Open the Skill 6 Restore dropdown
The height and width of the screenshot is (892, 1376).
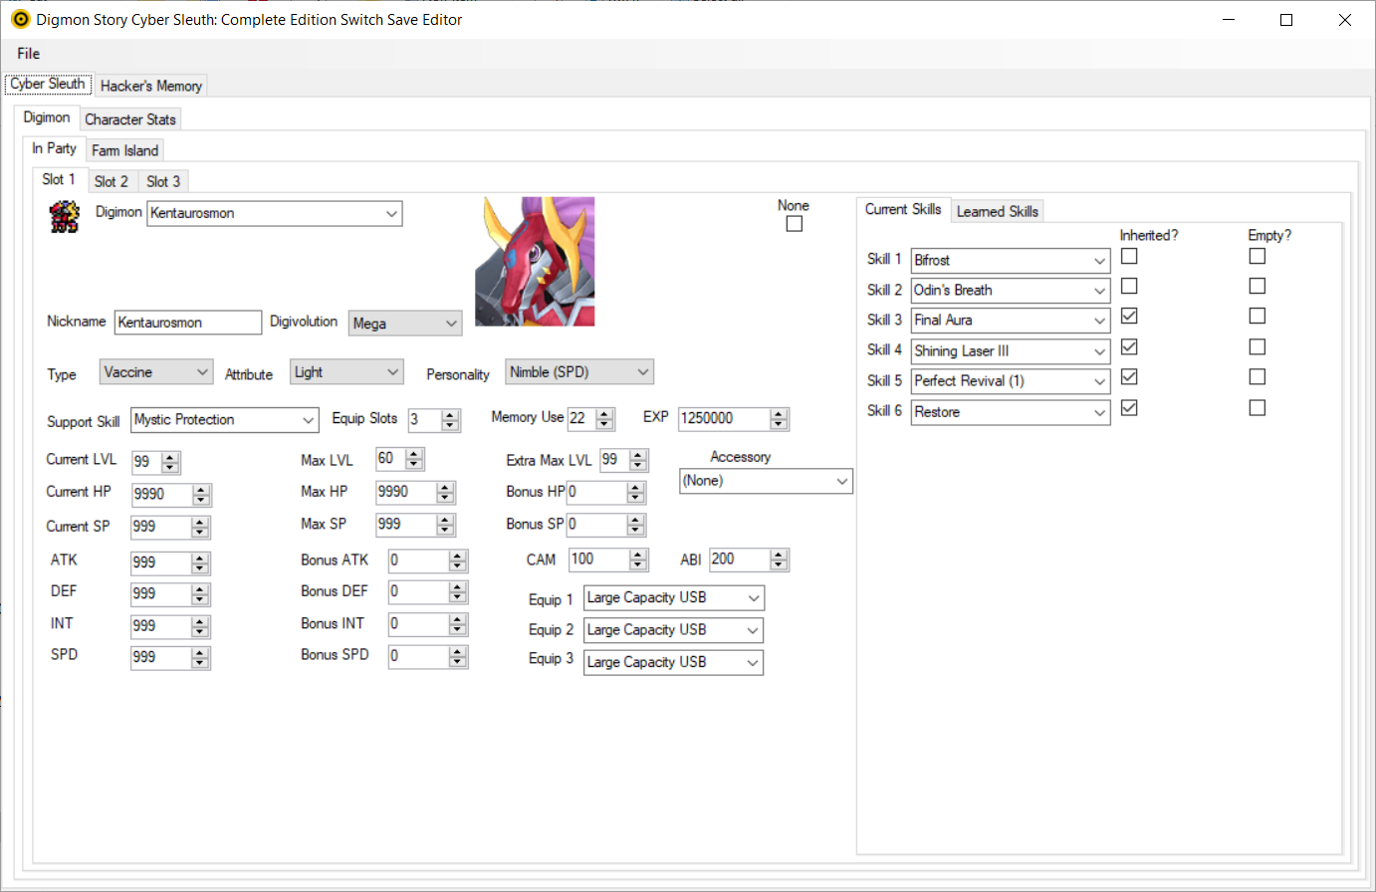[x=1011, y=412]
